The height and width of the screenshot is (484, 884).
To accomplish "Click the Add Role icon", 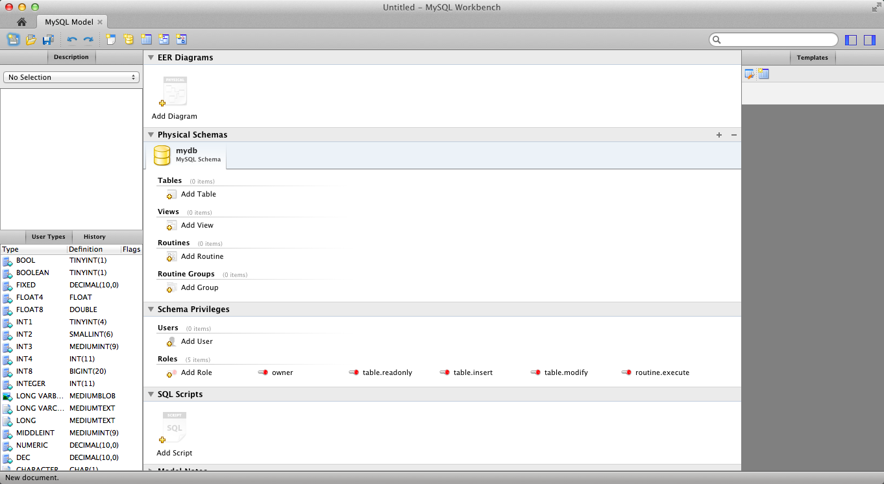I will tap(171, 373).
